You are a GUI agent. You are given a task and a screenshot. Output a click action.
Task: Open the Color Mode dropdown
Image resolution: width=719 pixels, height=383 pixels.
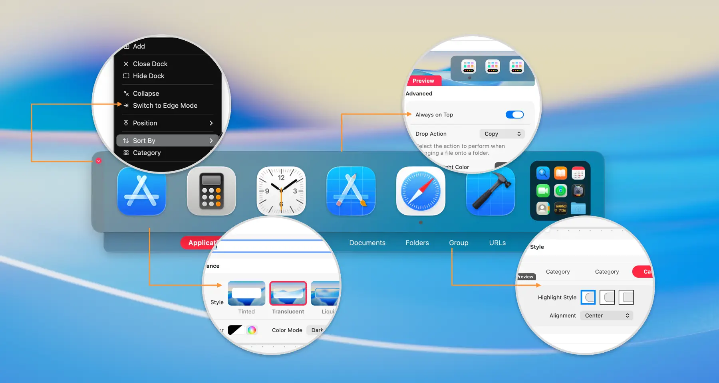[318, 330]
